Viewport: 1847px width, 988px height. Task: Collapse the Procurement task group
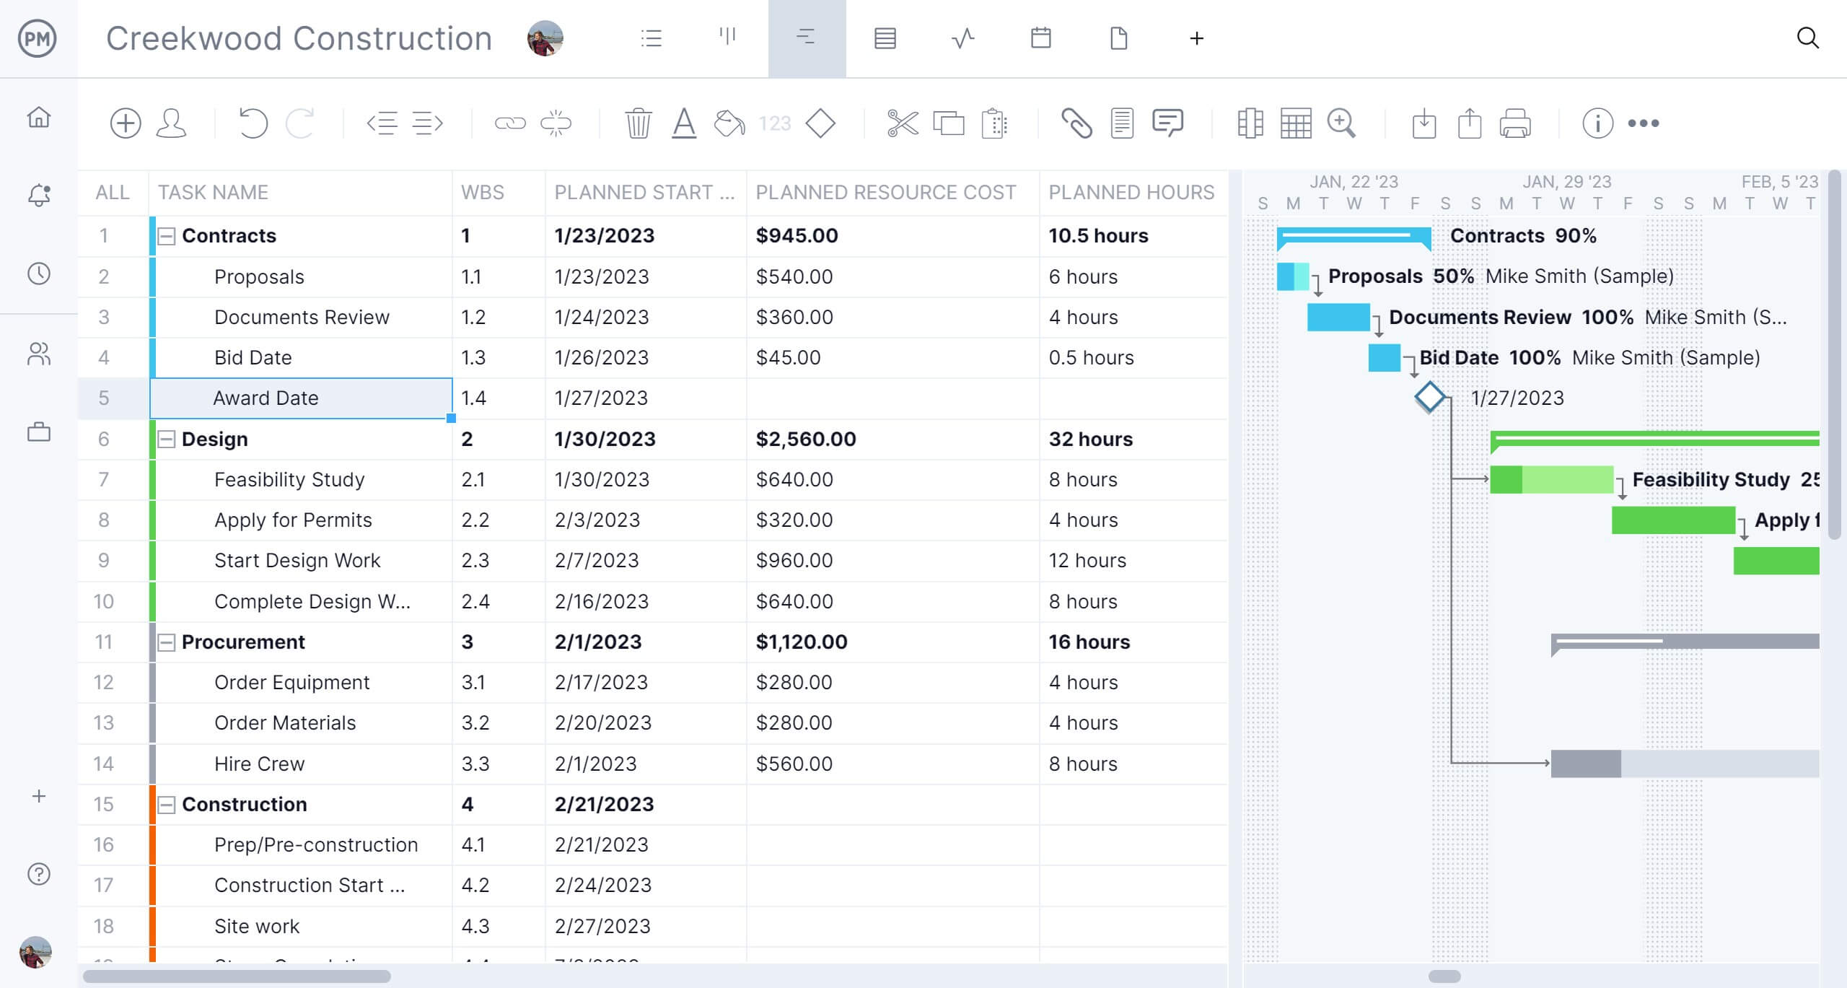coord(167,642)
